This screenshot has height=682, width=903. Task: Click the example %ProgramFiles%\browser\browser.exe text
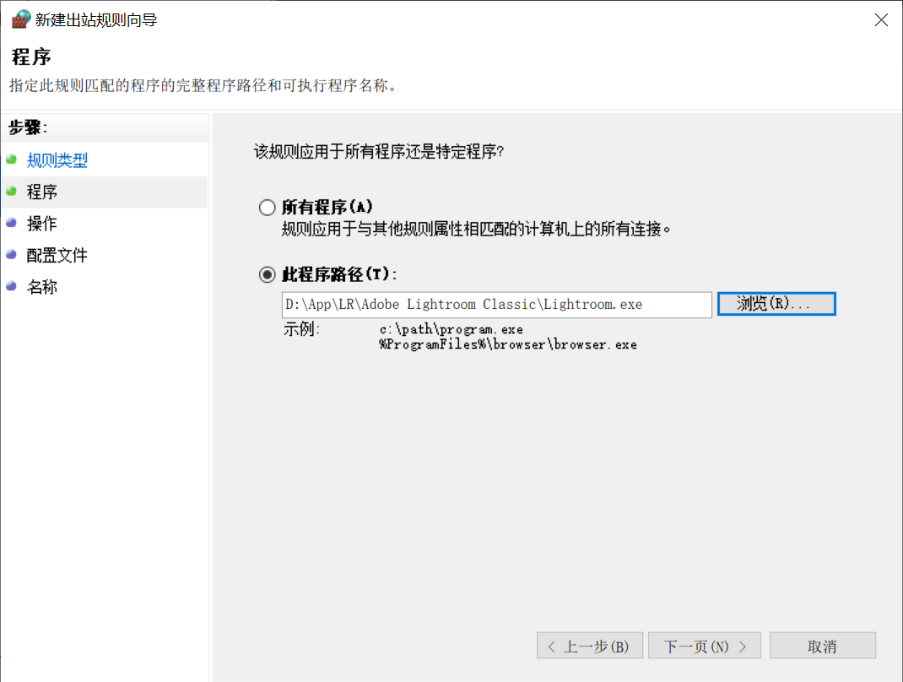508,344
